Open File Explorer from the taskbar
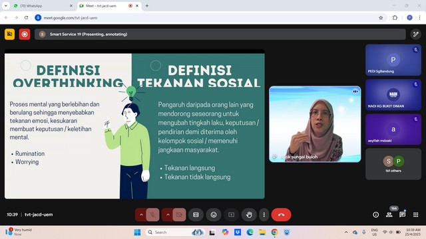 [262, 232]
